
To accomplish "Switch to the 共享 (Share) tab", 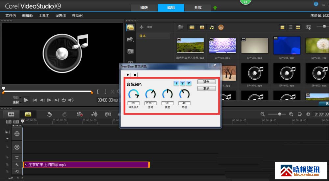I will [x=197, y=7].
